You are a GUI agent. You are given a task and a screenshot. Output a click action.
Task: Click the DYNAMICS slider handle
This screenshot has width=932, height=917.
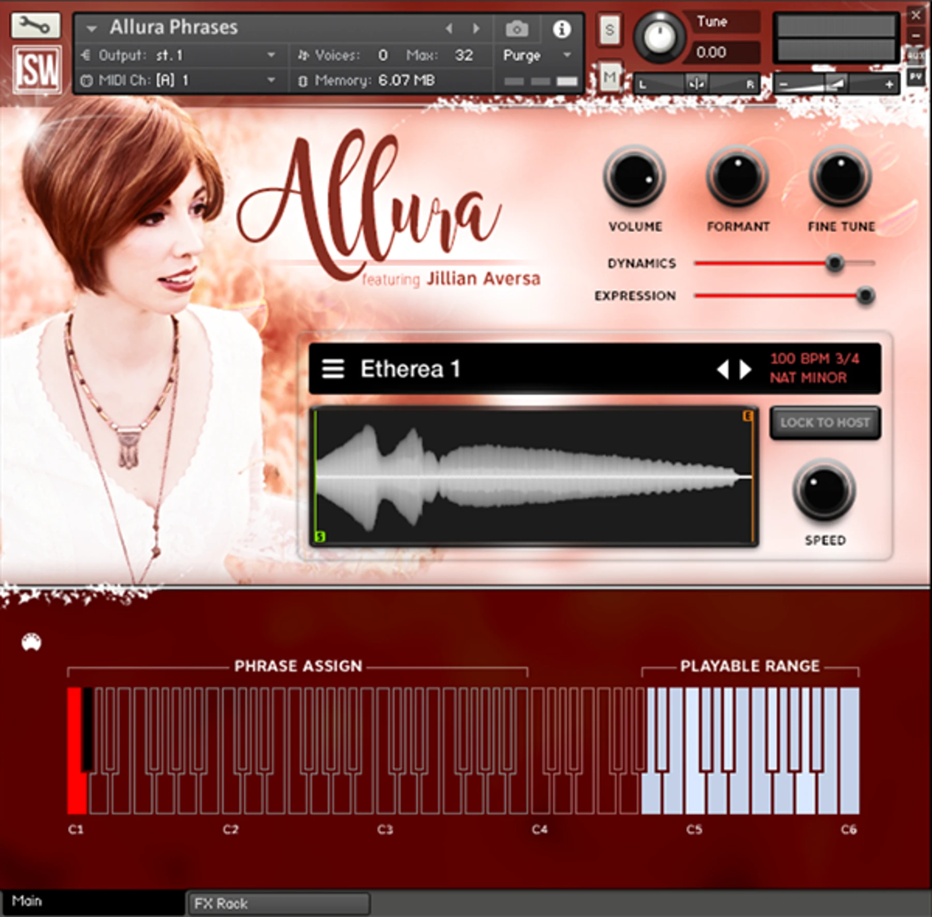pos(834,263)
